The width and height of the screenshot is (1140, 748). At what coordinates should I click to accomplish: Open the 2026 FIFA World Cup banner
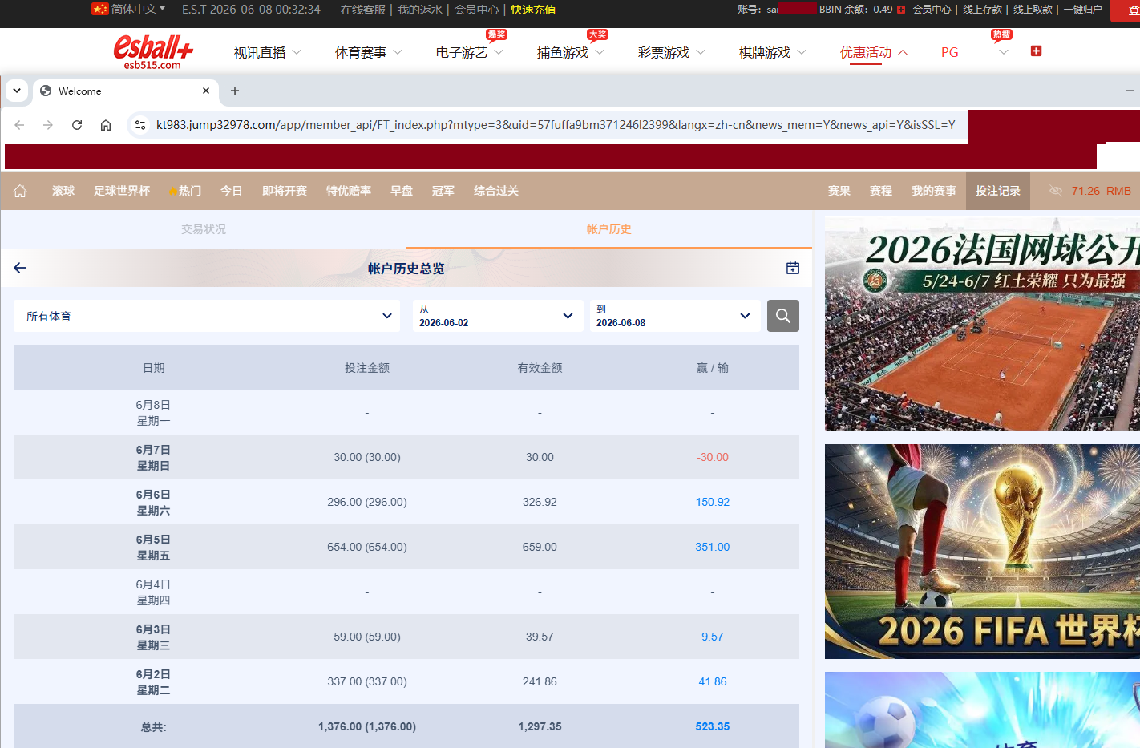[982, 552]
